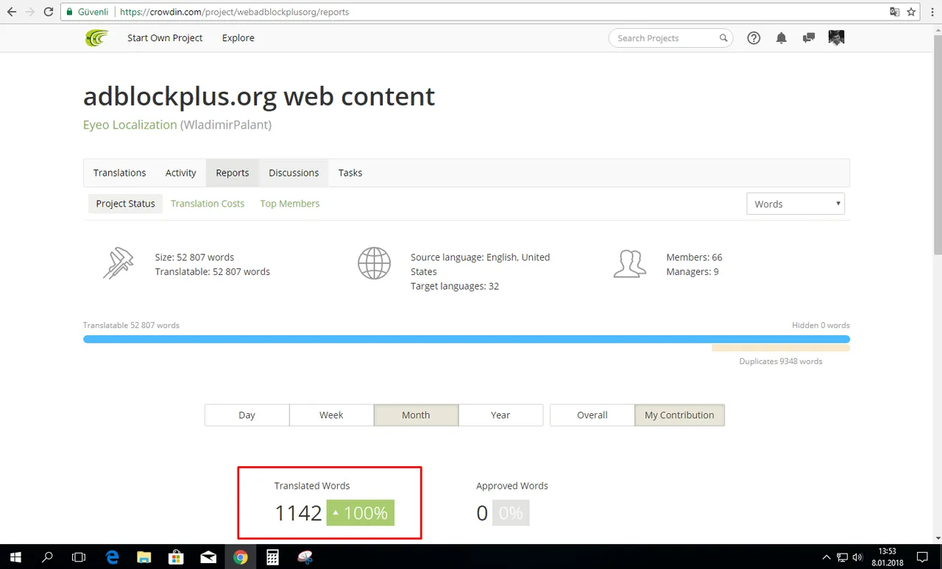Click the calipers size icon
Screen dimensions: 942x569
pyautogui.click(x=118, y=263)
